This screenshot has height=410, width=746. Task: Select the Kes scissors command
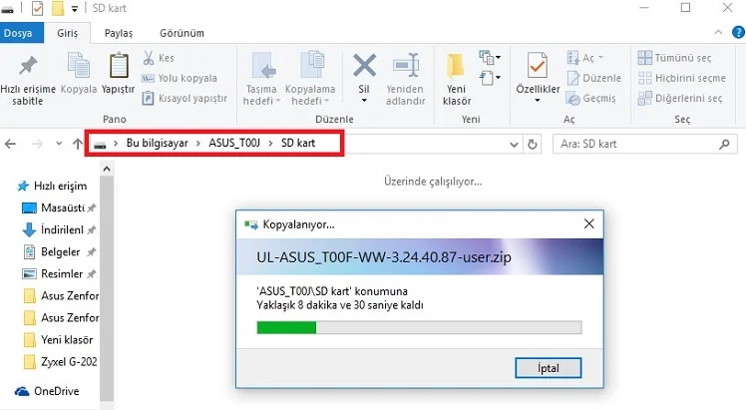[159, 58]
